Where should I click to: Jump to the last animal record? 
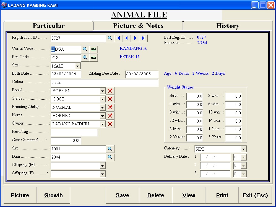143,38
